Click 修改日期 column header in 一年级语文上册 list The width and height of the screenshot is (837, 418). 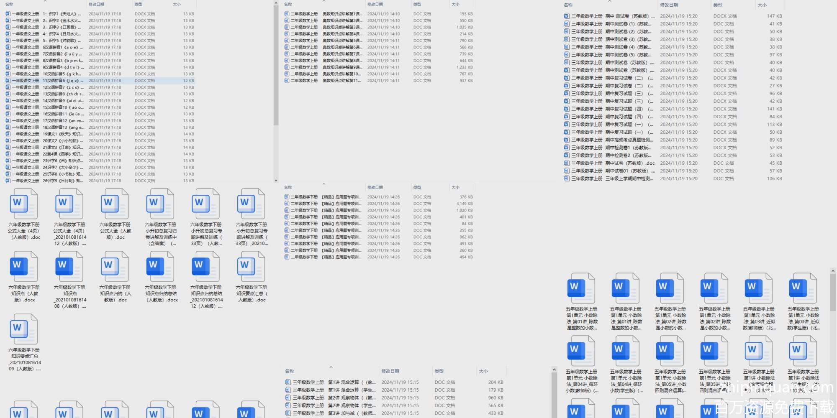click(96, 4)
